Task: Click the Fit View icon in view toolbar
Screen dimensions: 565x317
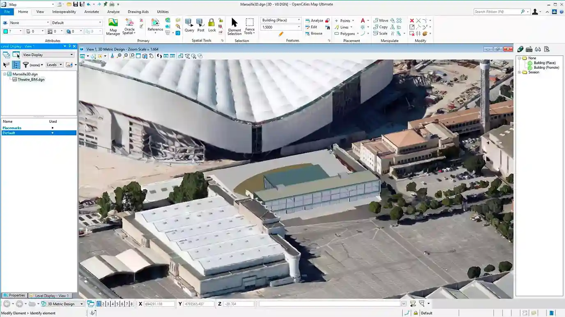Action: 138,56
